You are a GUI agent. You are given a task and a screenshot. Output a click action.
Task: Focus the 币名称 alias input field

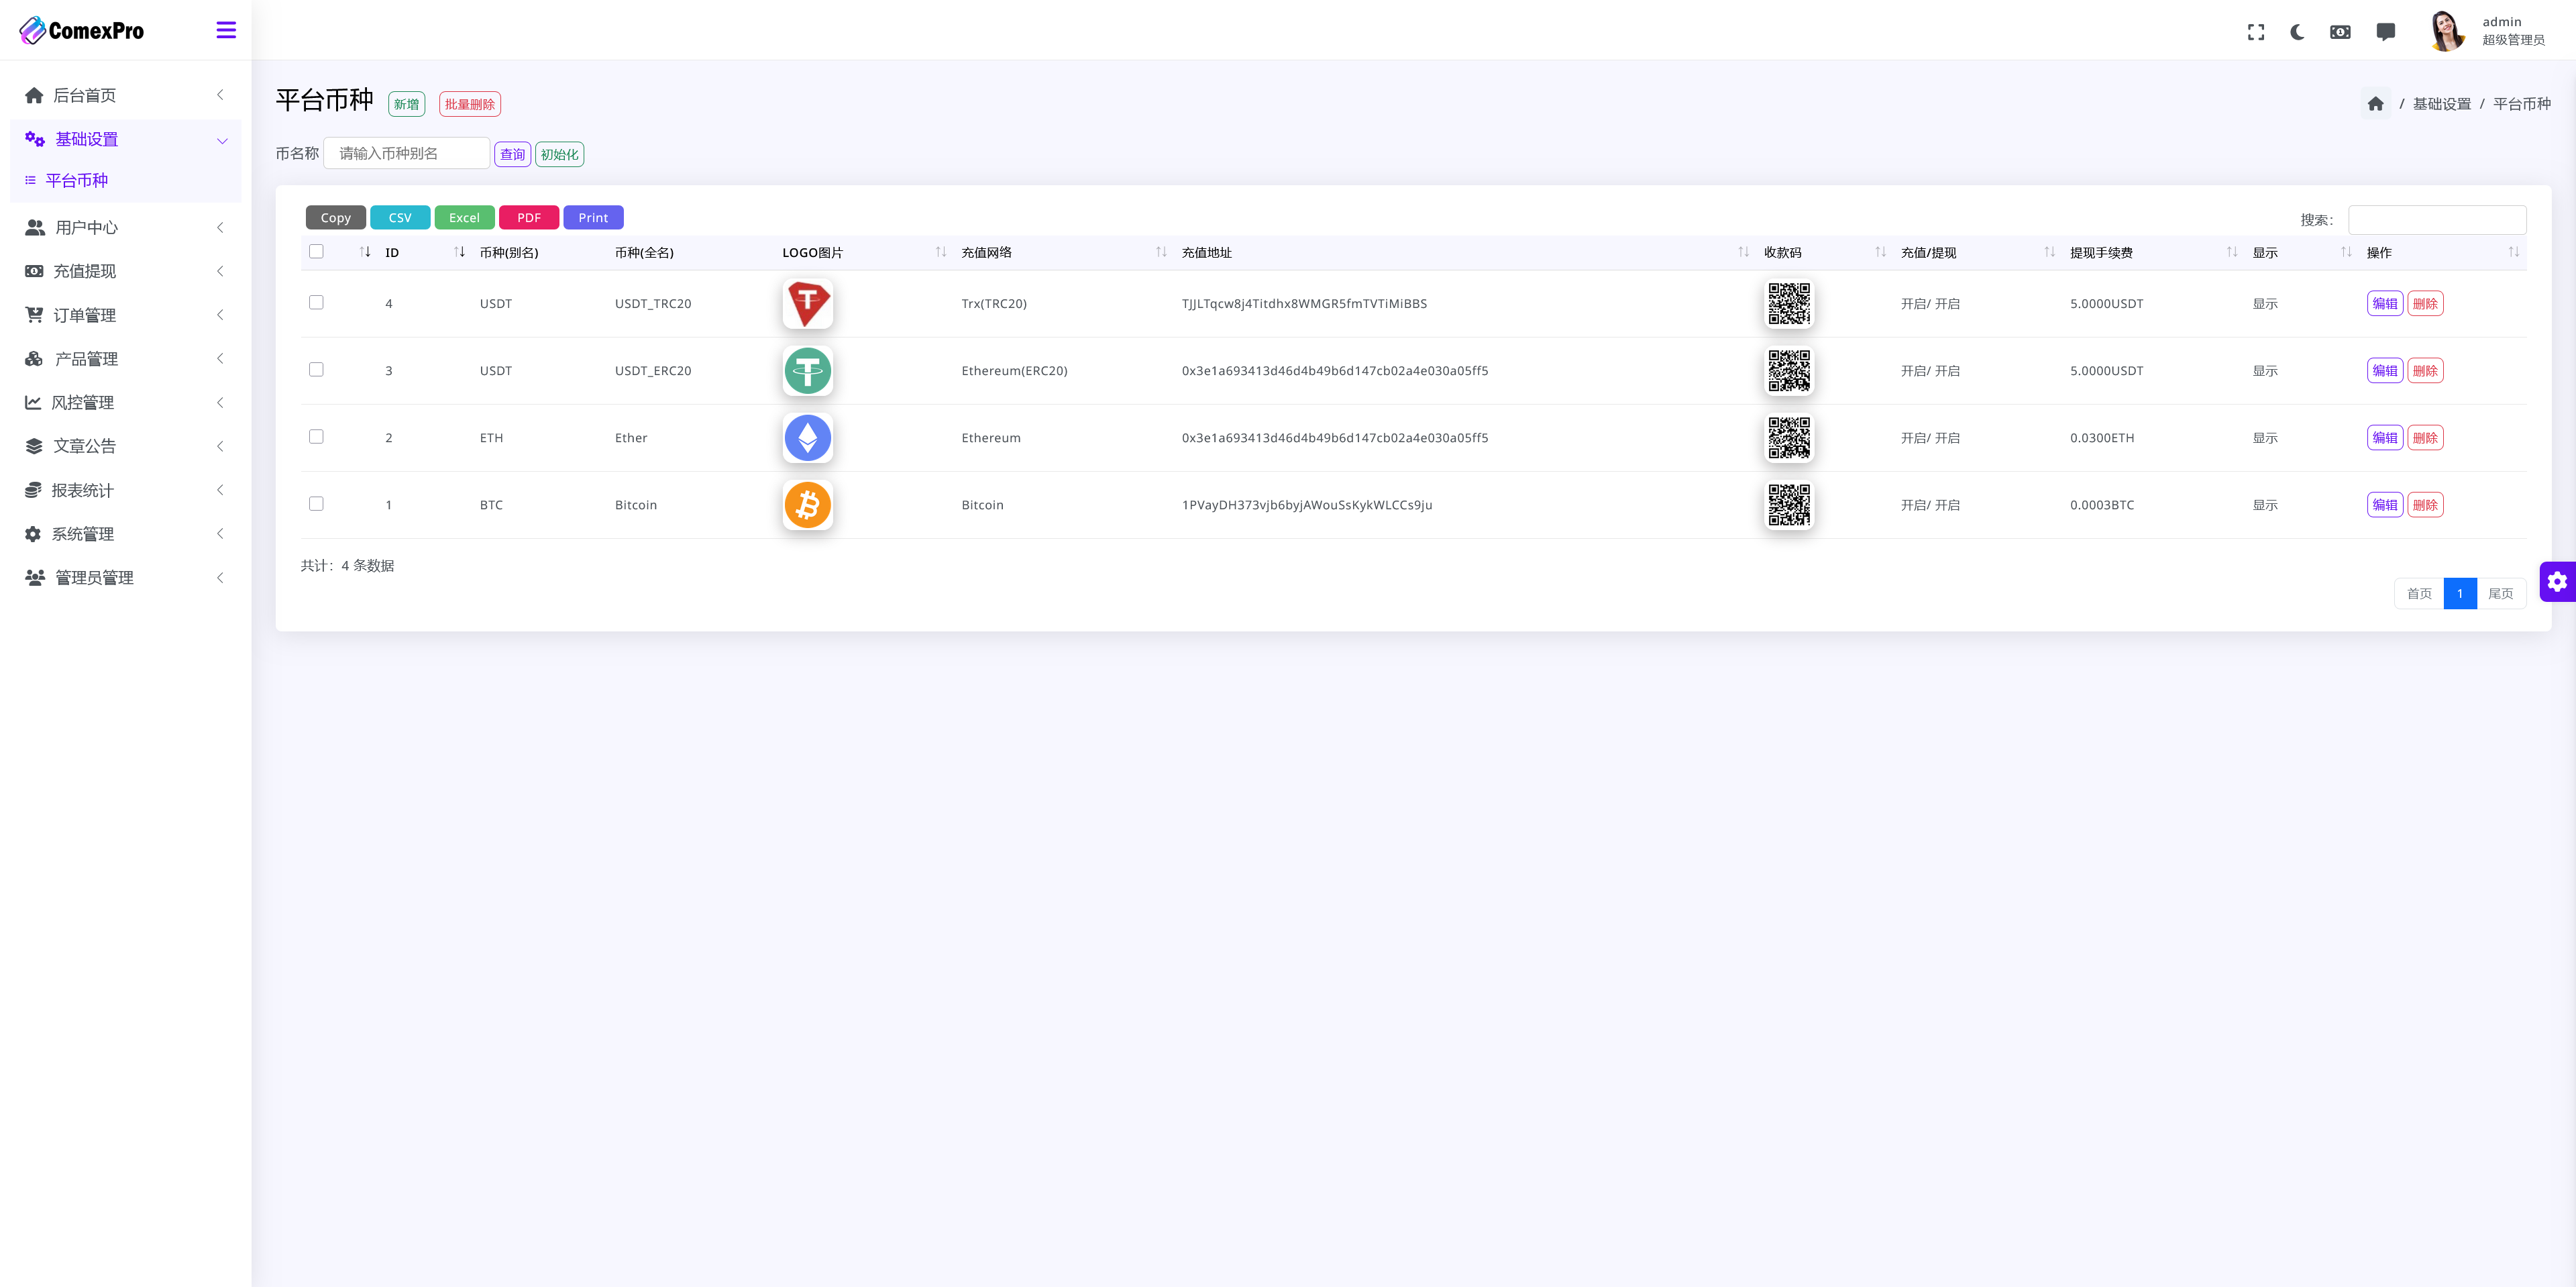(406, 154)
